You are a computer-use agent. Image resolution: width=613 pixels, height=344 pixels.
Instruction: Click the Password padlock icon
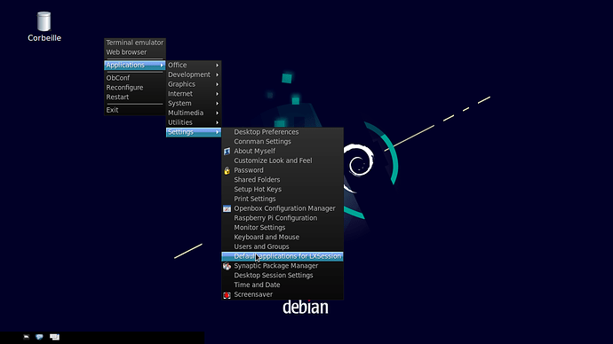click(227, 170)
